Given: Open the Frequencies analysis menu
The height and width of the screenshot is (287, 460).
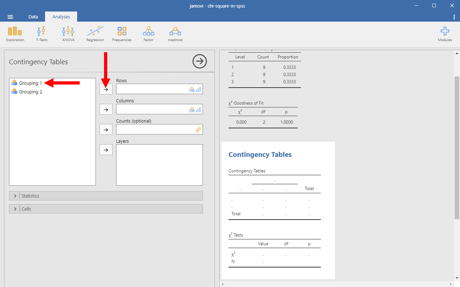Looking at the screenshot, I should 122,33.
